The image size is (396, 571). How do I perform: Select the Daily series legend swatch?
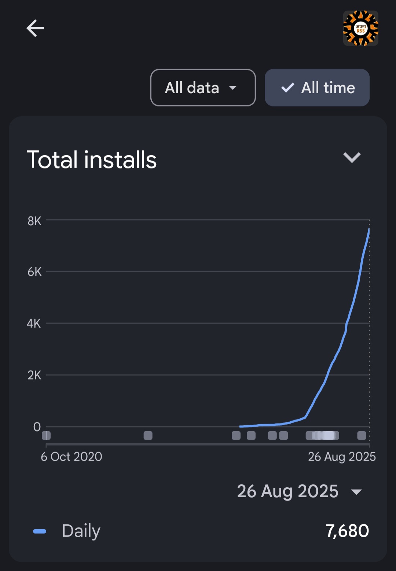(x=40, y=531)
